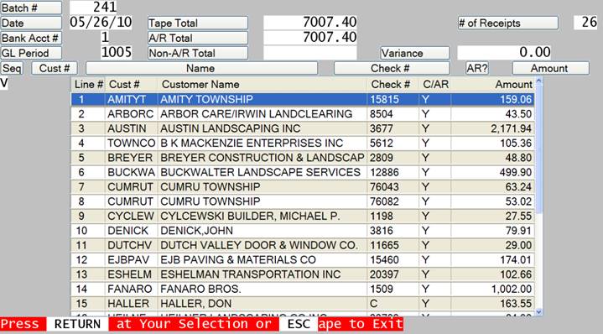
Task: Select the HALLER, DON row
Action: 303,304
